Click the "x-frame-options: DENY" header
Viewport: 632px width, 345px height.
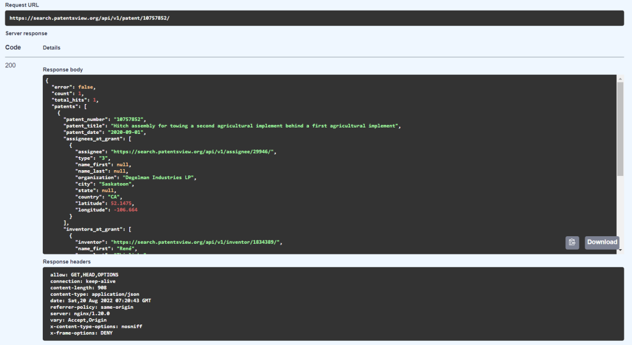coord(81,333)
